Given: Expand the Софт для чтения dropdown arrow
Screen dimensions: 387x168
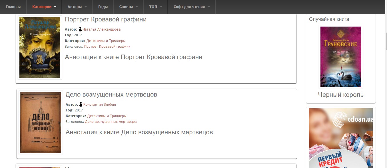Looking at the screenshot, I should click(209, 7).
